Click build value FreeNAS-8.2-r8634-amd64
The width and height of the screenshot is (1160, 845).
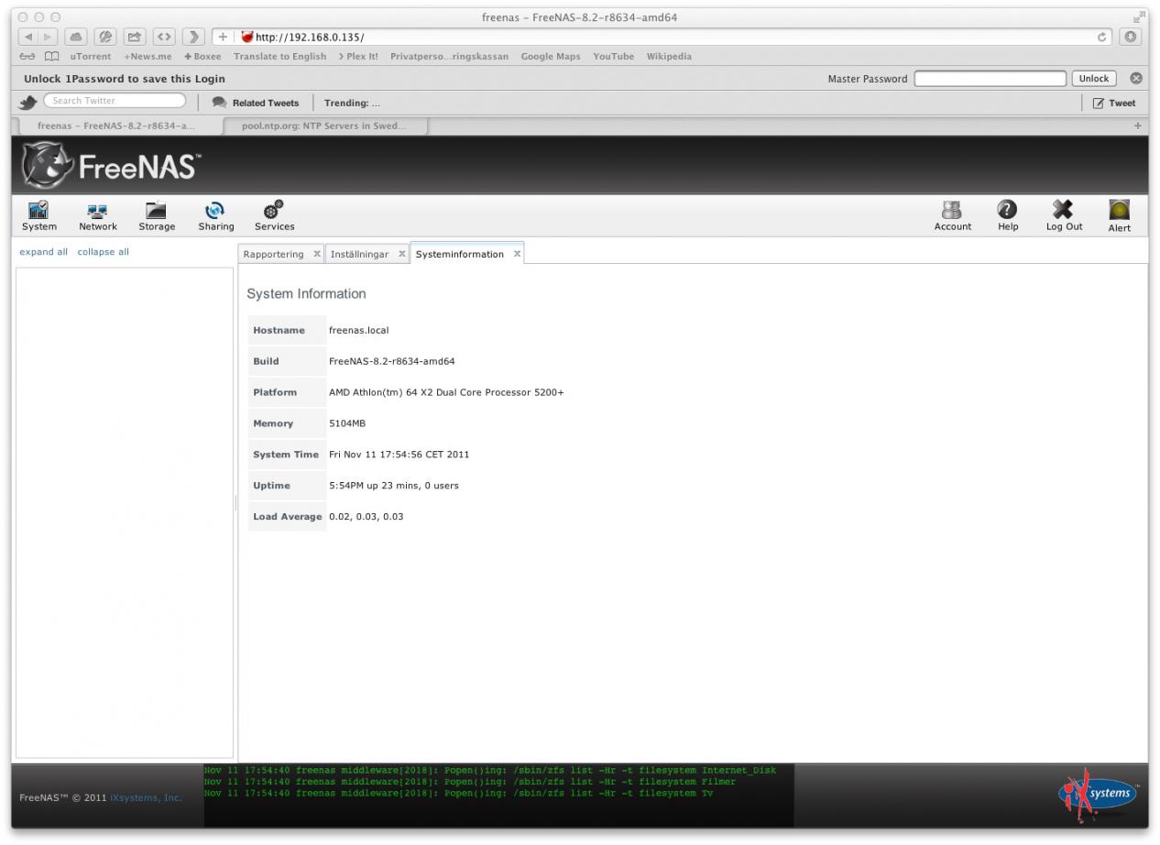tap(392, 361)
